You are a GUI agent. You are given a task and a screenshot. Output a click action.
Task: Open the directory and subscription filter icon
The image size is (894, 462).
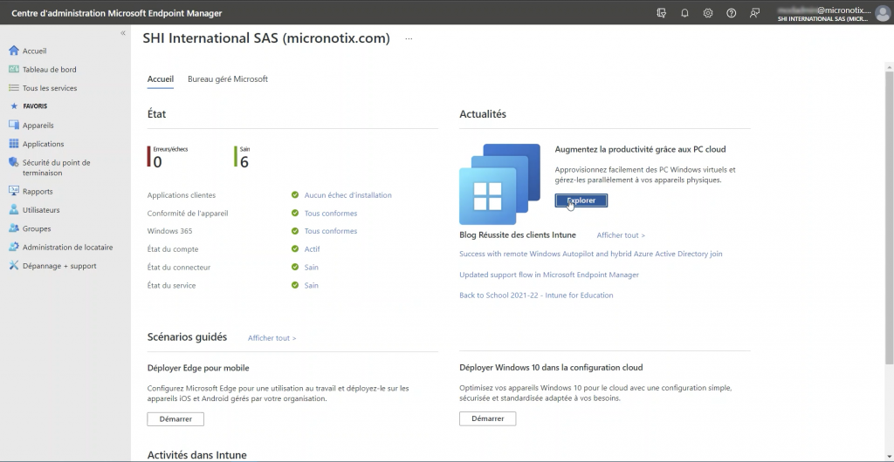tap(662, 12)
